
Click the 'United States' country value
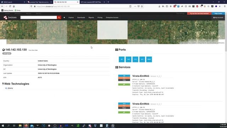[x=43, y=61]
